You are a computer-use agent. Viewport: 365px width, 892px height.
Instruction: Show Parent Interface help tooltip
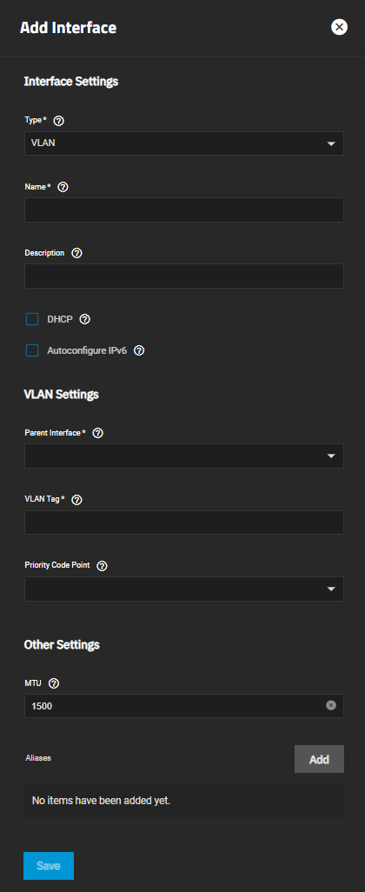(x=98, y=433)
